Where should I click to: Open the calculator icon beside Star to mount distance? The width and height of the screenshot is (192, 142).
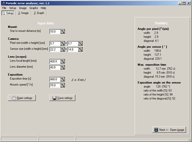63,31
